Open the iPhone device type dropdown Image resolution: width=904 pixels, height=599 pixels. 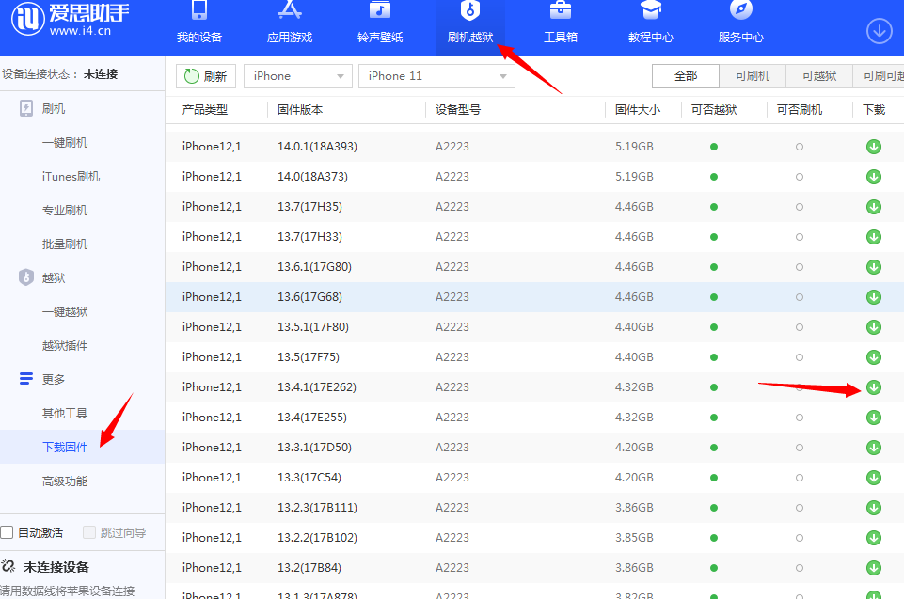coord(298,76)
